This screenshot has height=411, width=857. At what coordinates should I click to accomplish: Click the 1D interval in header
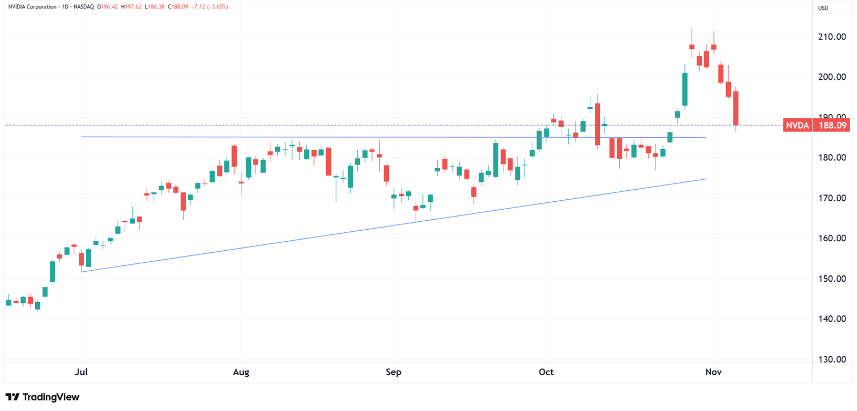click(66, 7)
